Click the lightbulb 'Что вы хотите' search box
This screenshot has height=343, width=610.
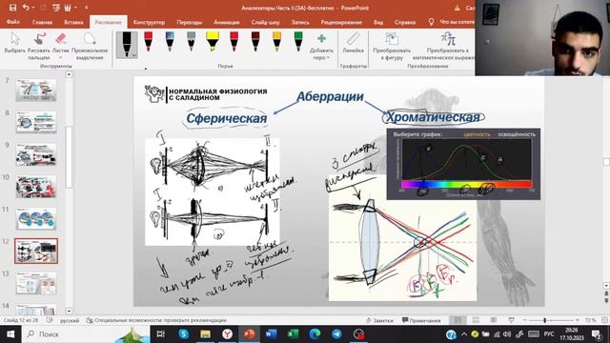[451, 22]
